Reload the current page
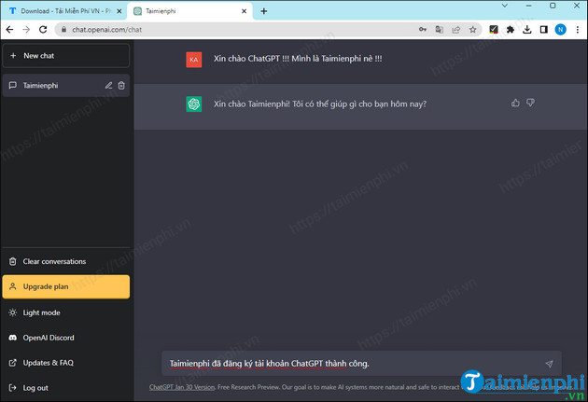Image resolution: width=588 pixels, height=402 pixels. [43, 29]
